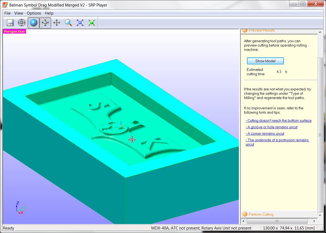Image resolution: width=326 pixels, height=233 pixels.
Task: Select the shaded sphere rendering mode
Action: coord(33,23)
